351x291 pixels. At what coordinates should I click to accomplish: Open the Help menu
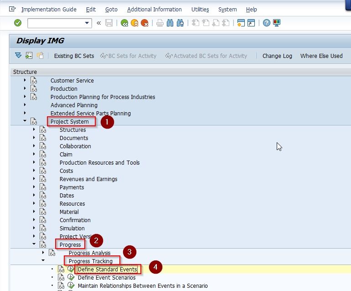(x=251, y=10)
